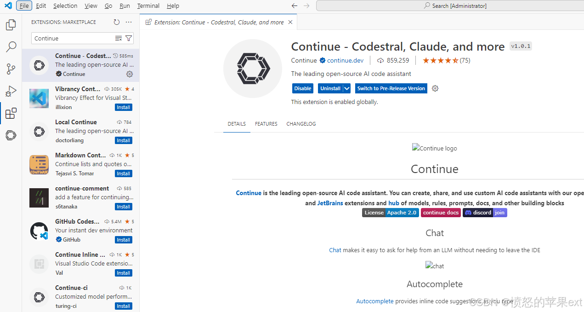Image resolution: width=584 pixels, height=312 pixels.
Task: Click the Search [Administrator] command center
Action: (454, 6)
